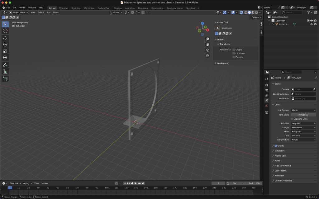The height and width of the screenshot is (199, 319).
Task: Disable the Gravity checkbox
Action: coord(275,146)
